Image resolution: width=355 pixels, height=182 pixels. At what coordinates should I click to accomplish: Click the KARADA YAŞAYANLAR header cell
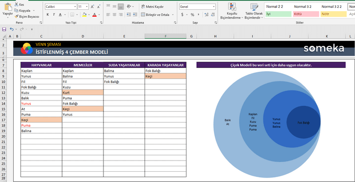(x=166, y=65)
